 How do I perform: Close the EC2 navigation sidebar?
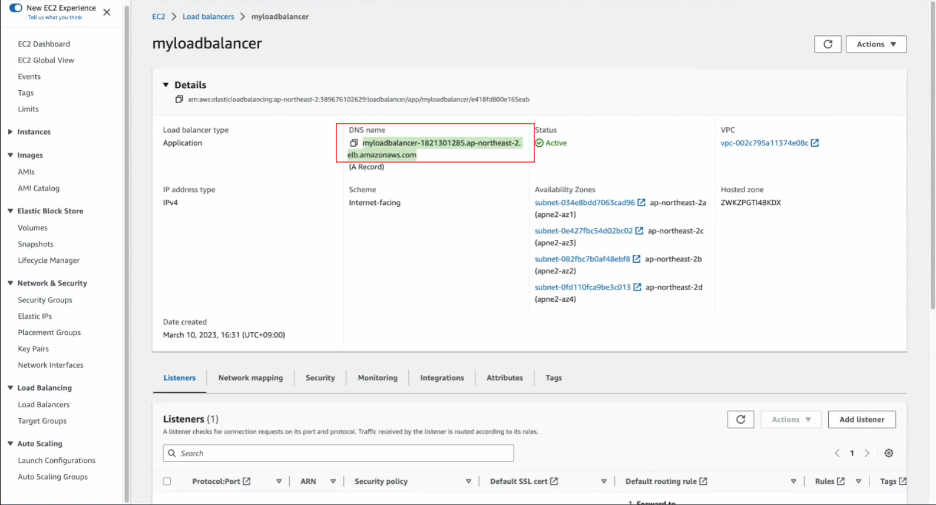point(107,12)
